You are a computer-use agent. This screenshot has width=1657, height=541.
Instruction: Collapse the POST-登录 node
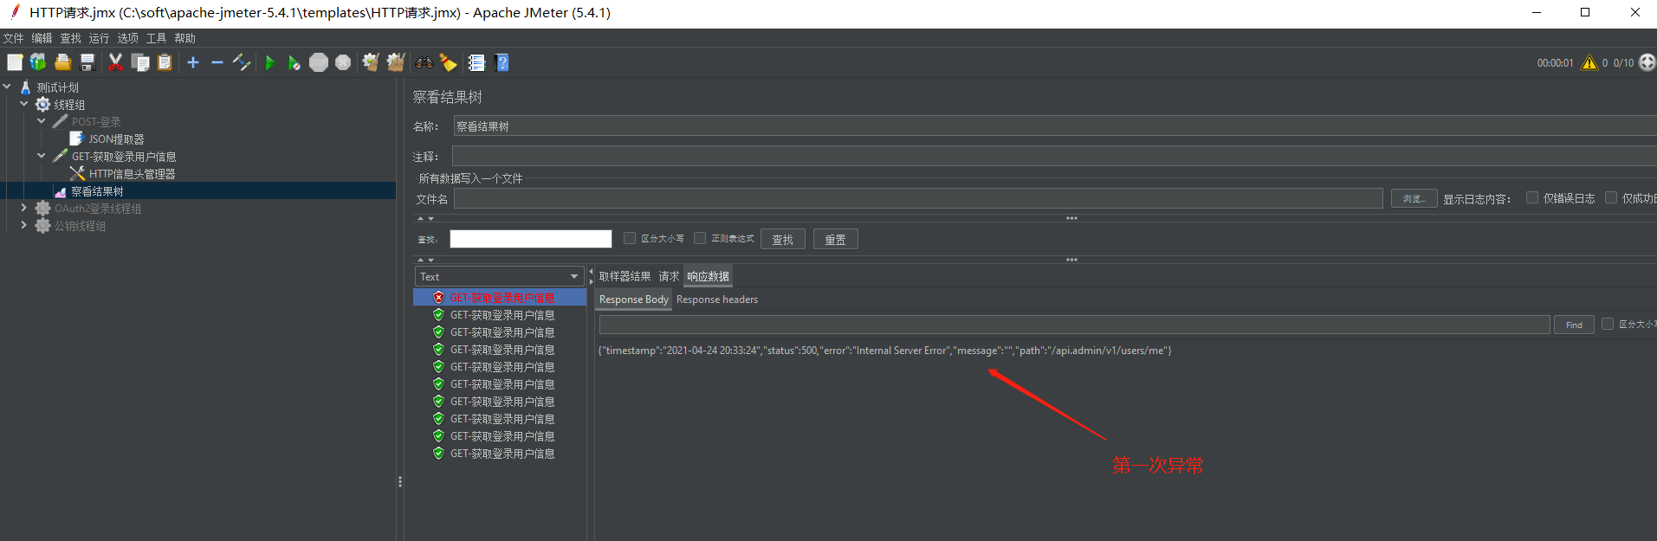click(42, 121)
